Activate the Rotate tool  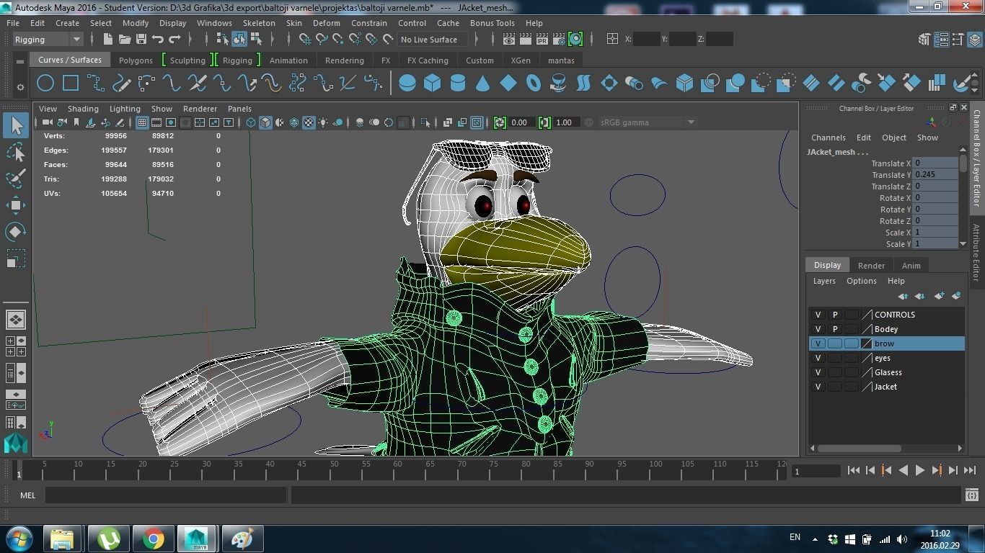point(16,232)
